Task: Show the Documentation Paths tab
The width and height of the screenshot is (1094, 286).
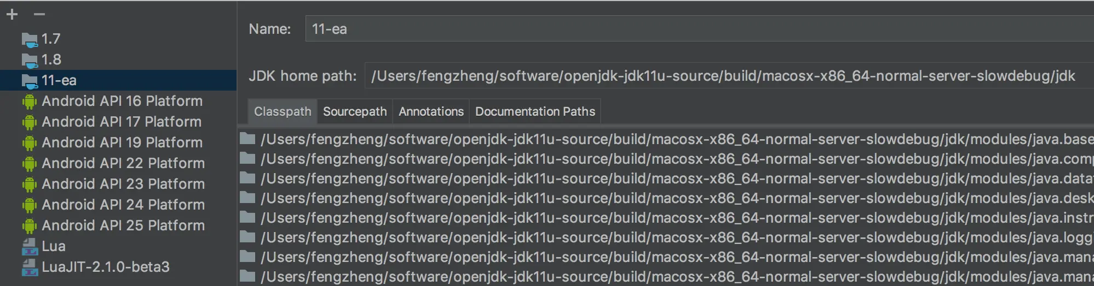Action: click(x=535, y=111)
